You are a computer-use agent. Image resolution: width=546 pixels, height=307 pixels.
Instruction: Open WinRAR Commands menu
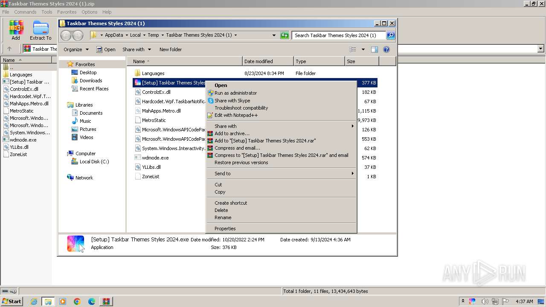tap(25, 12)
